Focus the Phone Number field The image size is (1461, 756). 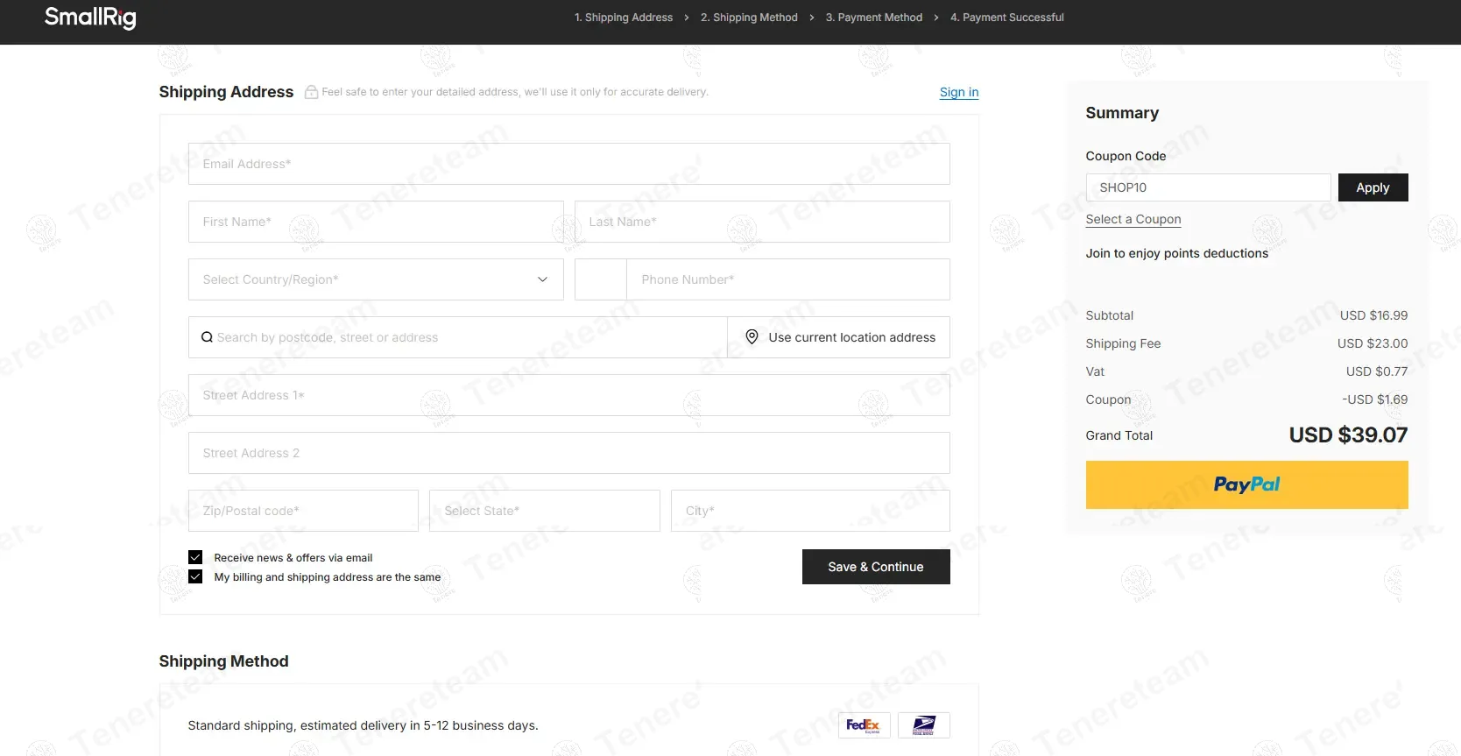(788, 279)
